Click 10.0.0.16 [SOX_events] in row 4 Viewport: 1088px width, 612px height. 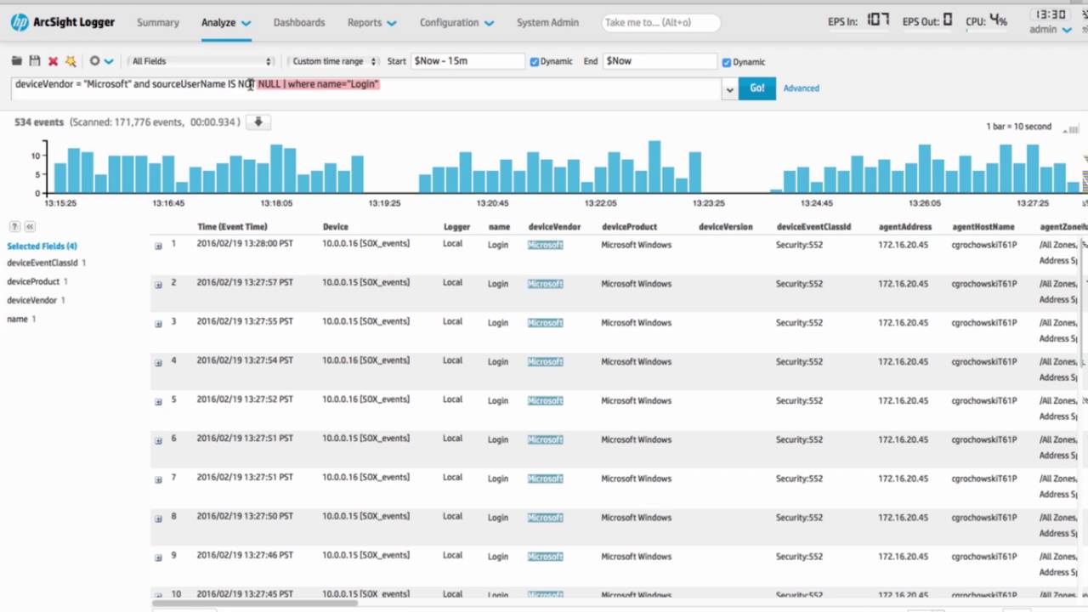pos(365,360)
